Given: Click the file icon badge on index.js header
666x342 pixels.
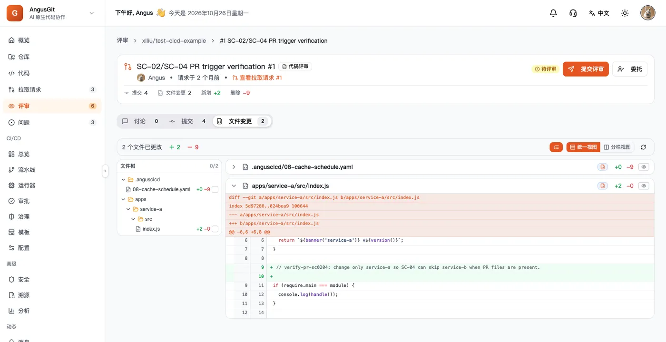Looking at the screenshot, I should point(603,186).
